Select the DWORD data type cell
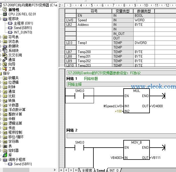176x172 pixels. click(x=144, y=43)
